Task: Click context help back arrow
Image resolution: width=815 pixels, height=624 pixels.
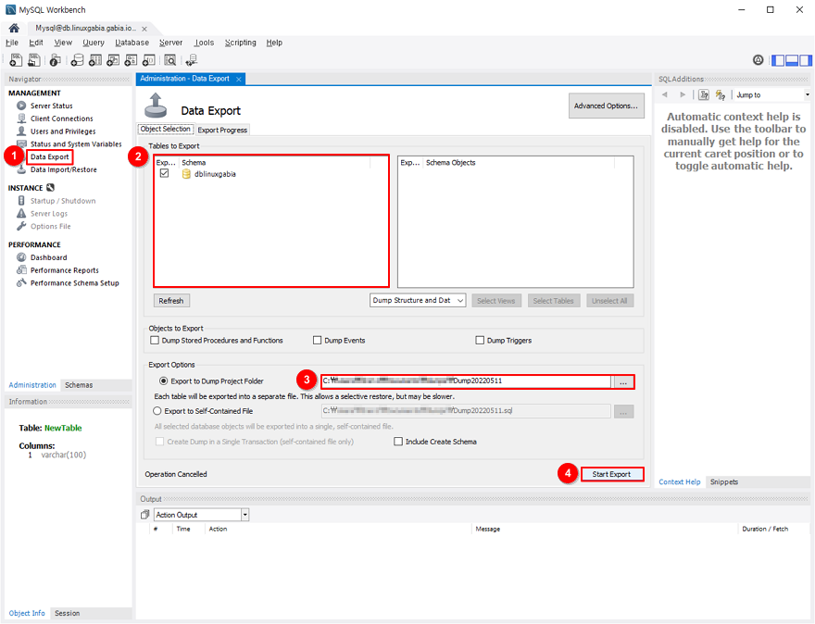Action: tap(665, 94)
